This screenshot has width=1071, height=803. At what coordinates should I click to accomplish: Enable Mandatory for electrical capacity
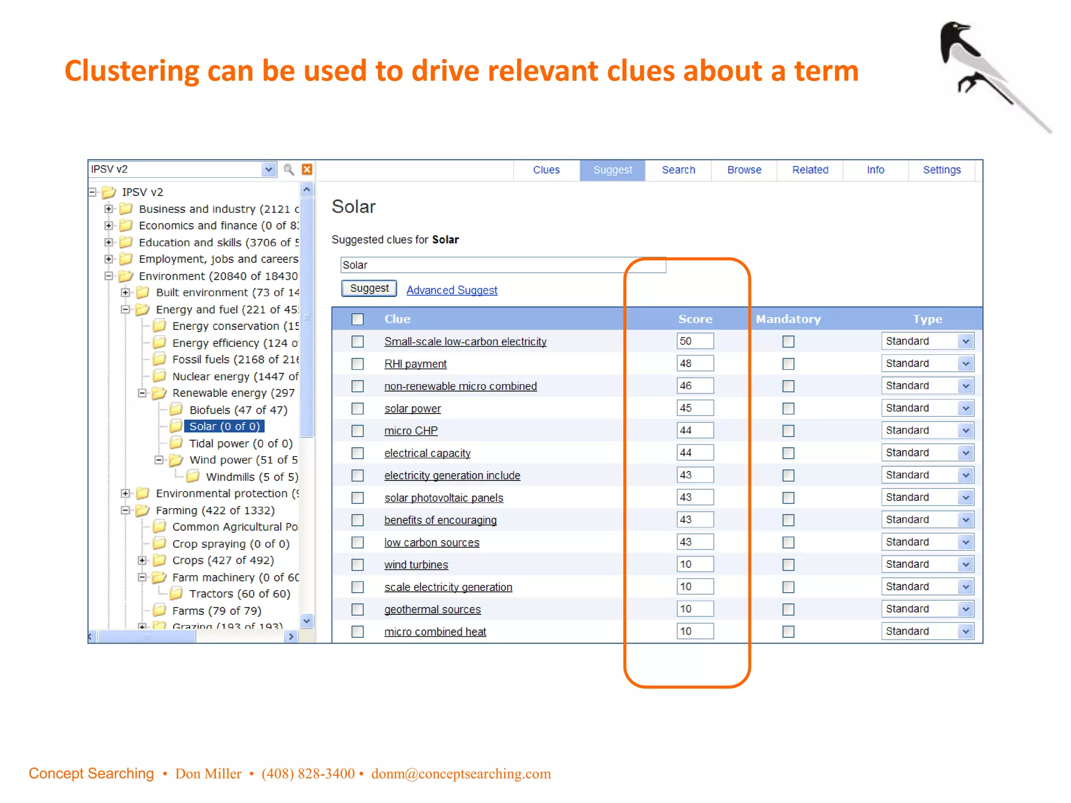coord(789,453)
